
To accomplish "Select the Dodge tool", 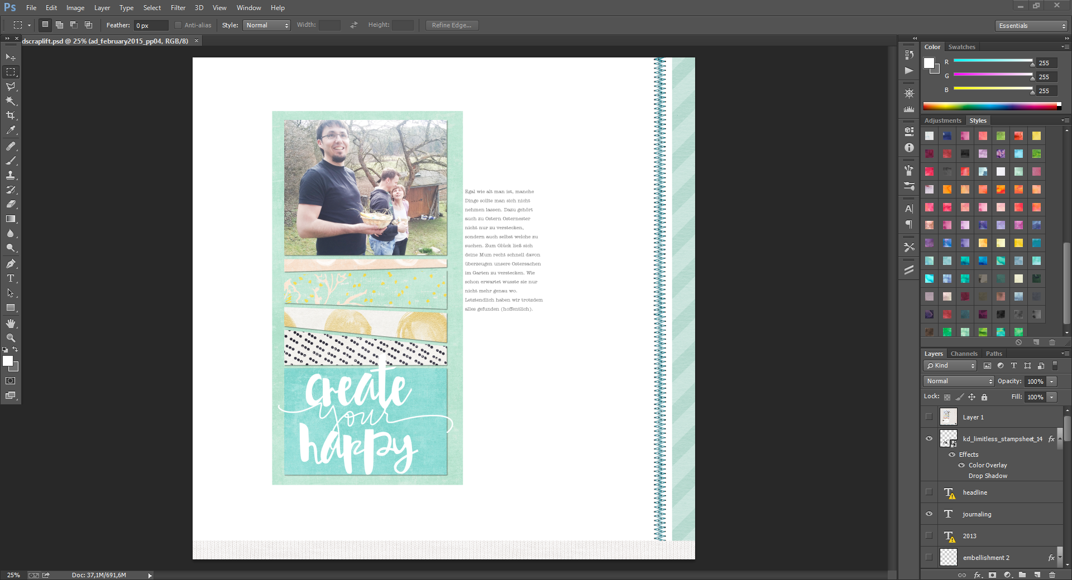I will [x=11, y=248].
